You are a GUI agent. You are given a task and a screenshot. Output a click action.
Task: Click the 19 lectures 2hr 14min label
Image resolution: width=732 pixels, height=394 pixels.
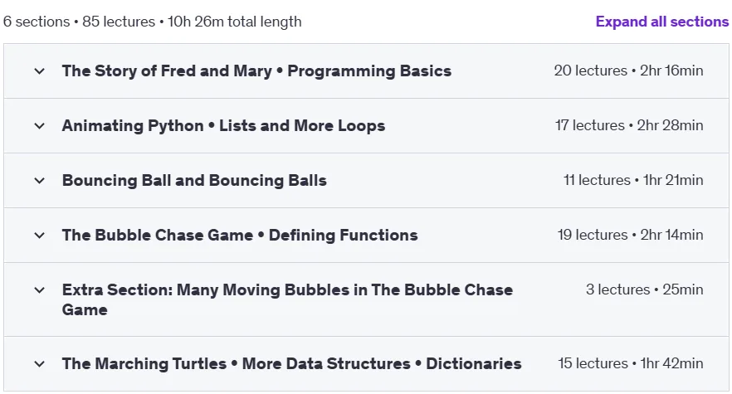pyautogui.click(x=630, y=235)
